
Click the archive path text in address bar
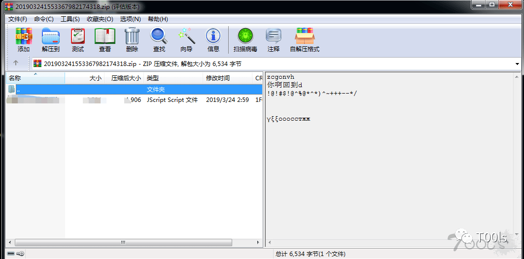point(142,64)
